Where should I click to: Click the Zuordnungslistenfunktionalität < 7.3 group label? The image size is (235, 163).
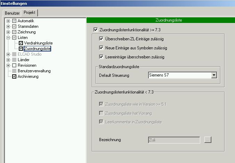tap(124, 92)
